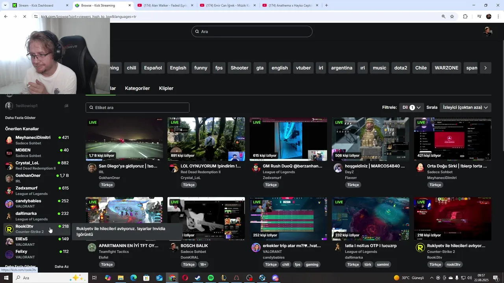Click Flavorr avatar under DayZ stream
The height and width of the screenshot is (283, 504).
[338, 168]
